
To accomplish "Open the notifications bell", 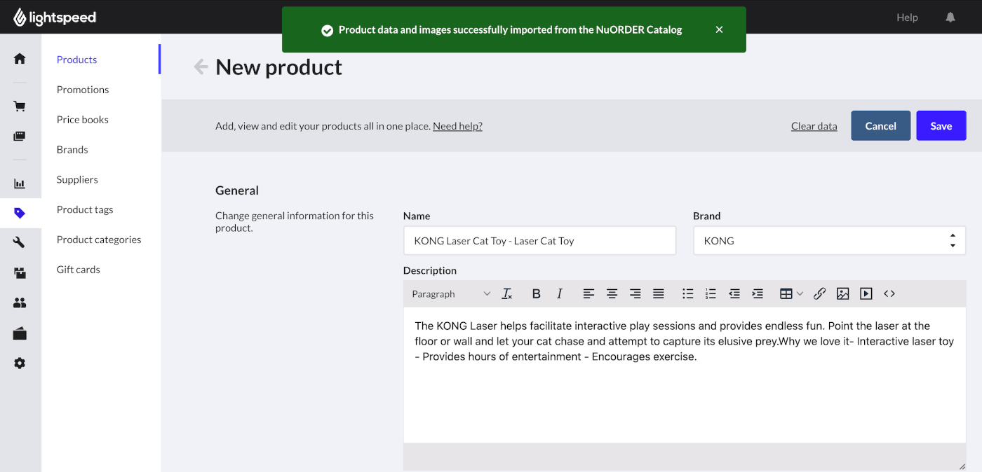I will 950,18.
